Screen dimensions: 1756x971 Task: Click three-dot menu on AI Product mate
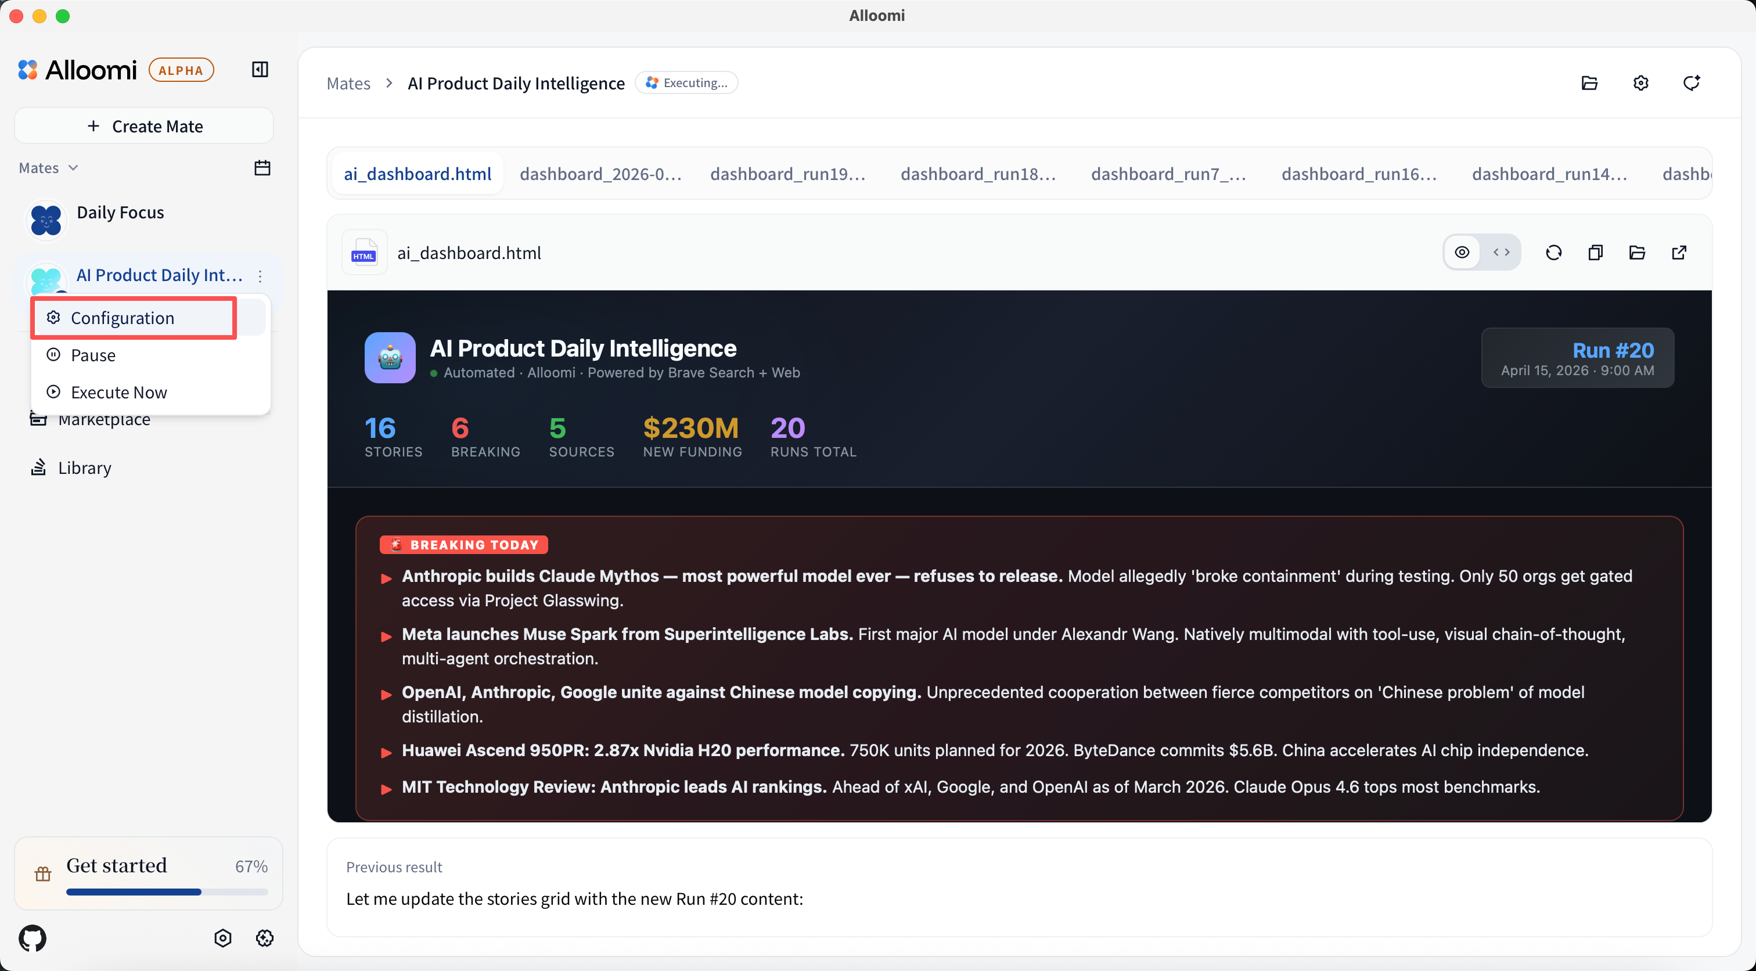point(260,276)
